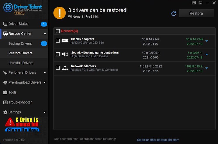Click Version 8.0.9.52 label
The image size is (218, 144).
(x=14, y=140)
